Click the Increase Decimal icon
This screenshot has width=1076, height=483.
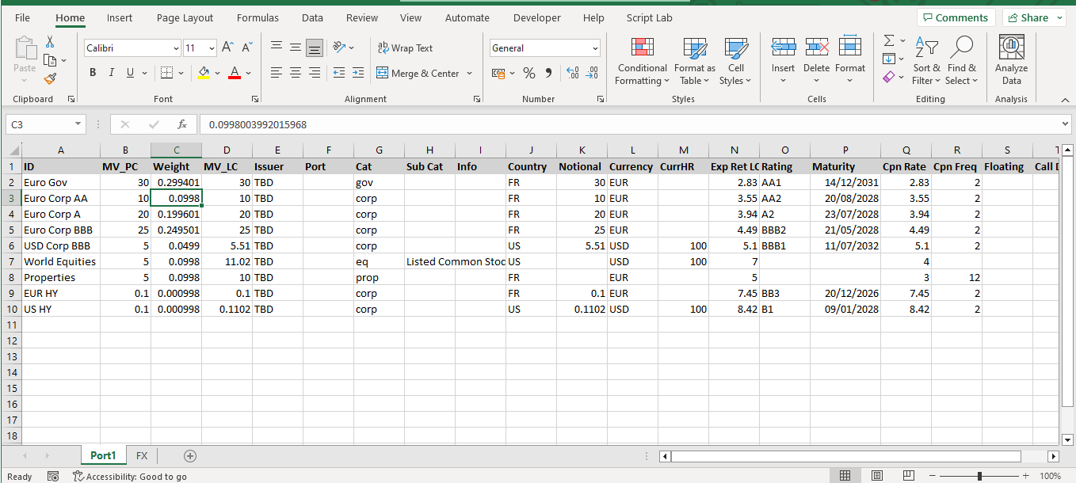pos(572,73)
